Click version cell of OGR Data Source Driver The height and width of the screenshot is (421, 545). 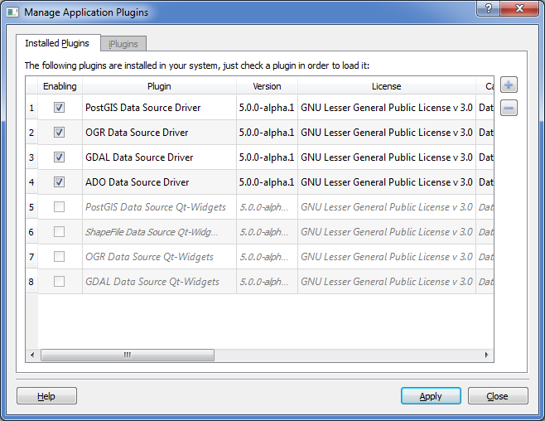(267, 132)
